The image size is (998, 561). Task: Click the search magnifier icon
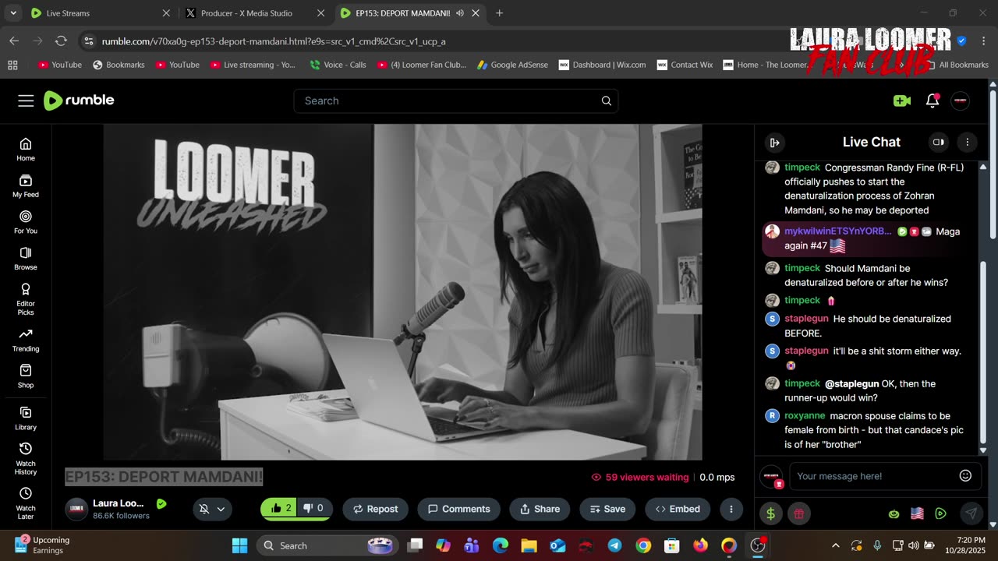[x=606, y=101]
